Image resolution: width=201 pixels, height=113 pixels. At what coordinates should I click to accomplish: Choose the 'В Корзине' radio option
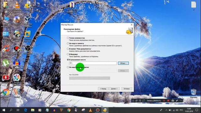click(x=68, y=54)
